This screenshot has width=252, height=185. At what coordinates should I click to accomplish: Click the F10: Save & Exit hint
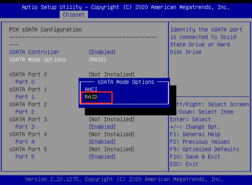(x=195, y=157)
